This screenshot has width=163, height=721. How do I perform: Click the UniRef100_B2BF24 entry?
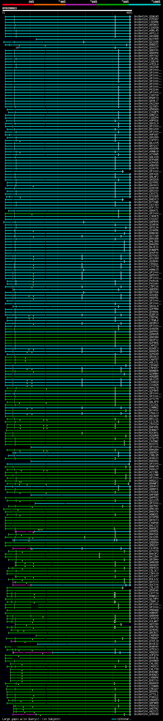(x=146, y=315)
